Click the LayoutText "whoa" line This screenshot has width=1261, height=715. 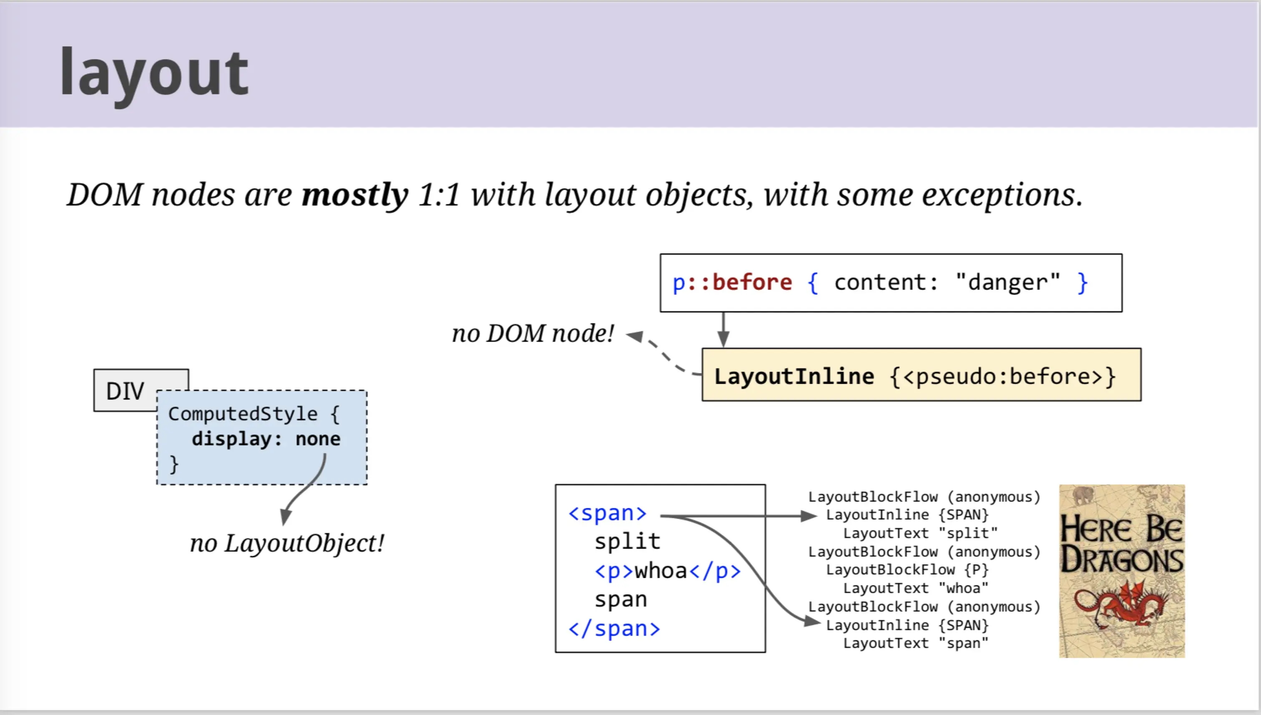coord(916,588)
